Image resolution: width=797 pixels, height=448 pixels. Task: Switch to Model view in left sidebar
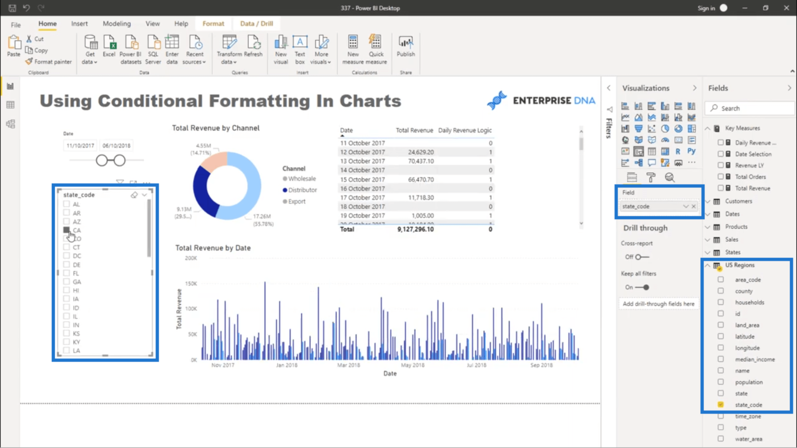click(x=10, y=124)
